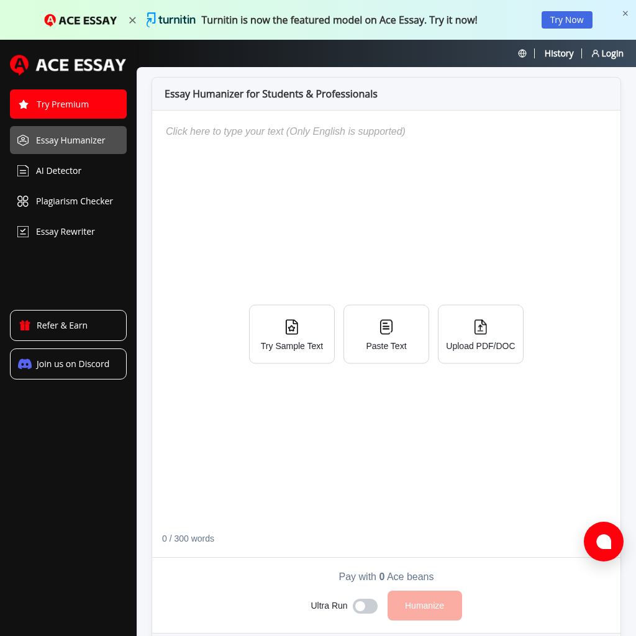Dismiss the Turnitin announcement banner
The height and width of the screenshot is (636, 636).
point(625,13)
